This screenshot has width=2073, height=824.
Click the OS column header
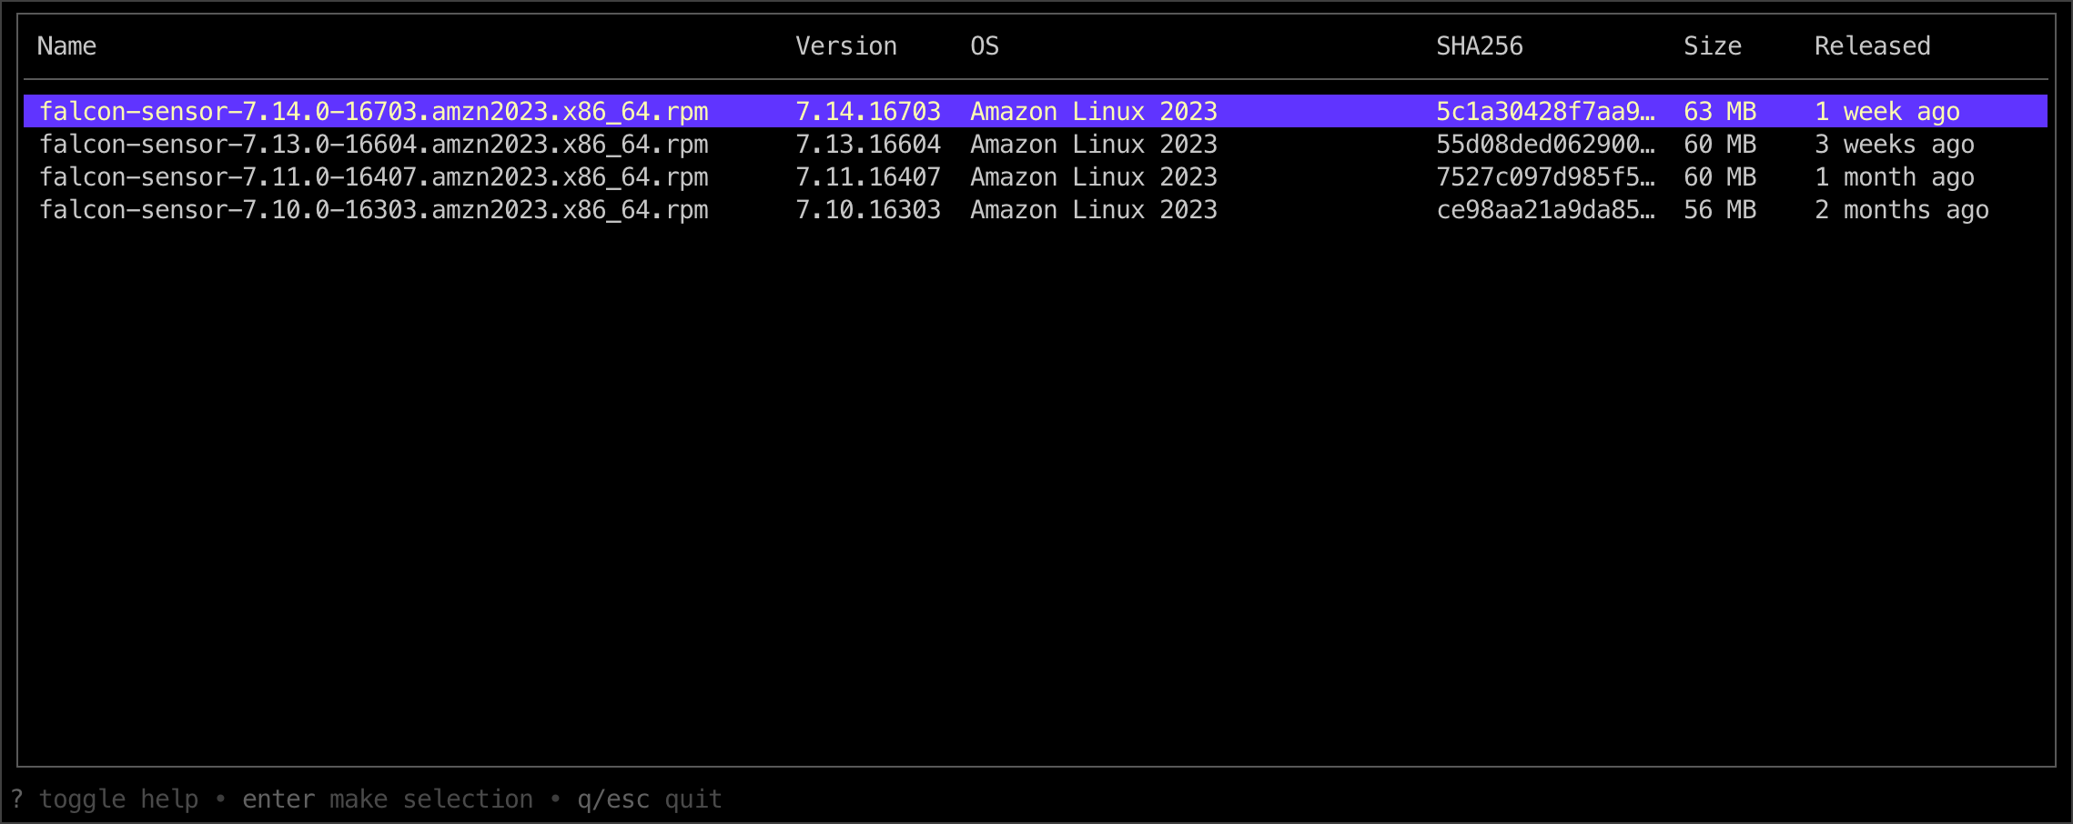coord(985,46)
